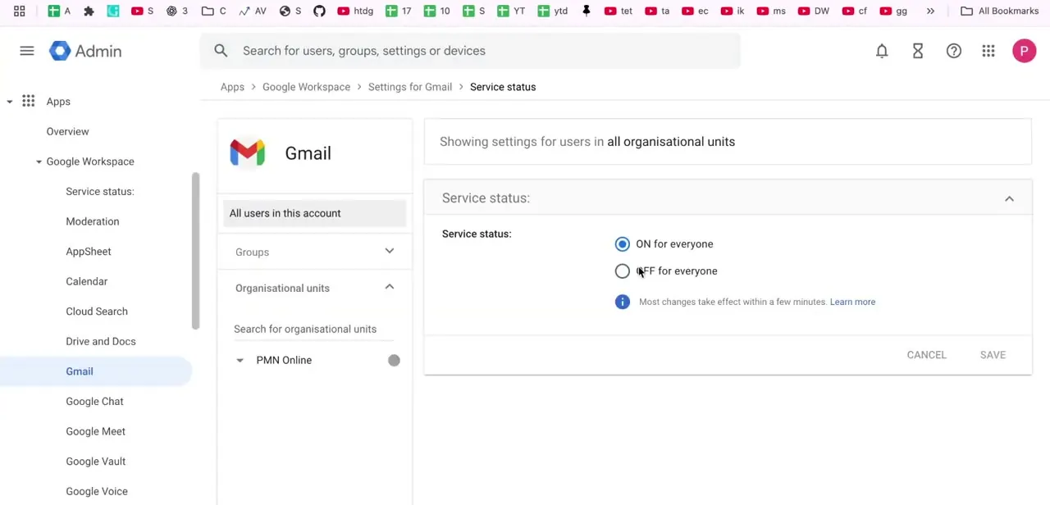Click the Apps grid icon in sidebar

29,101
